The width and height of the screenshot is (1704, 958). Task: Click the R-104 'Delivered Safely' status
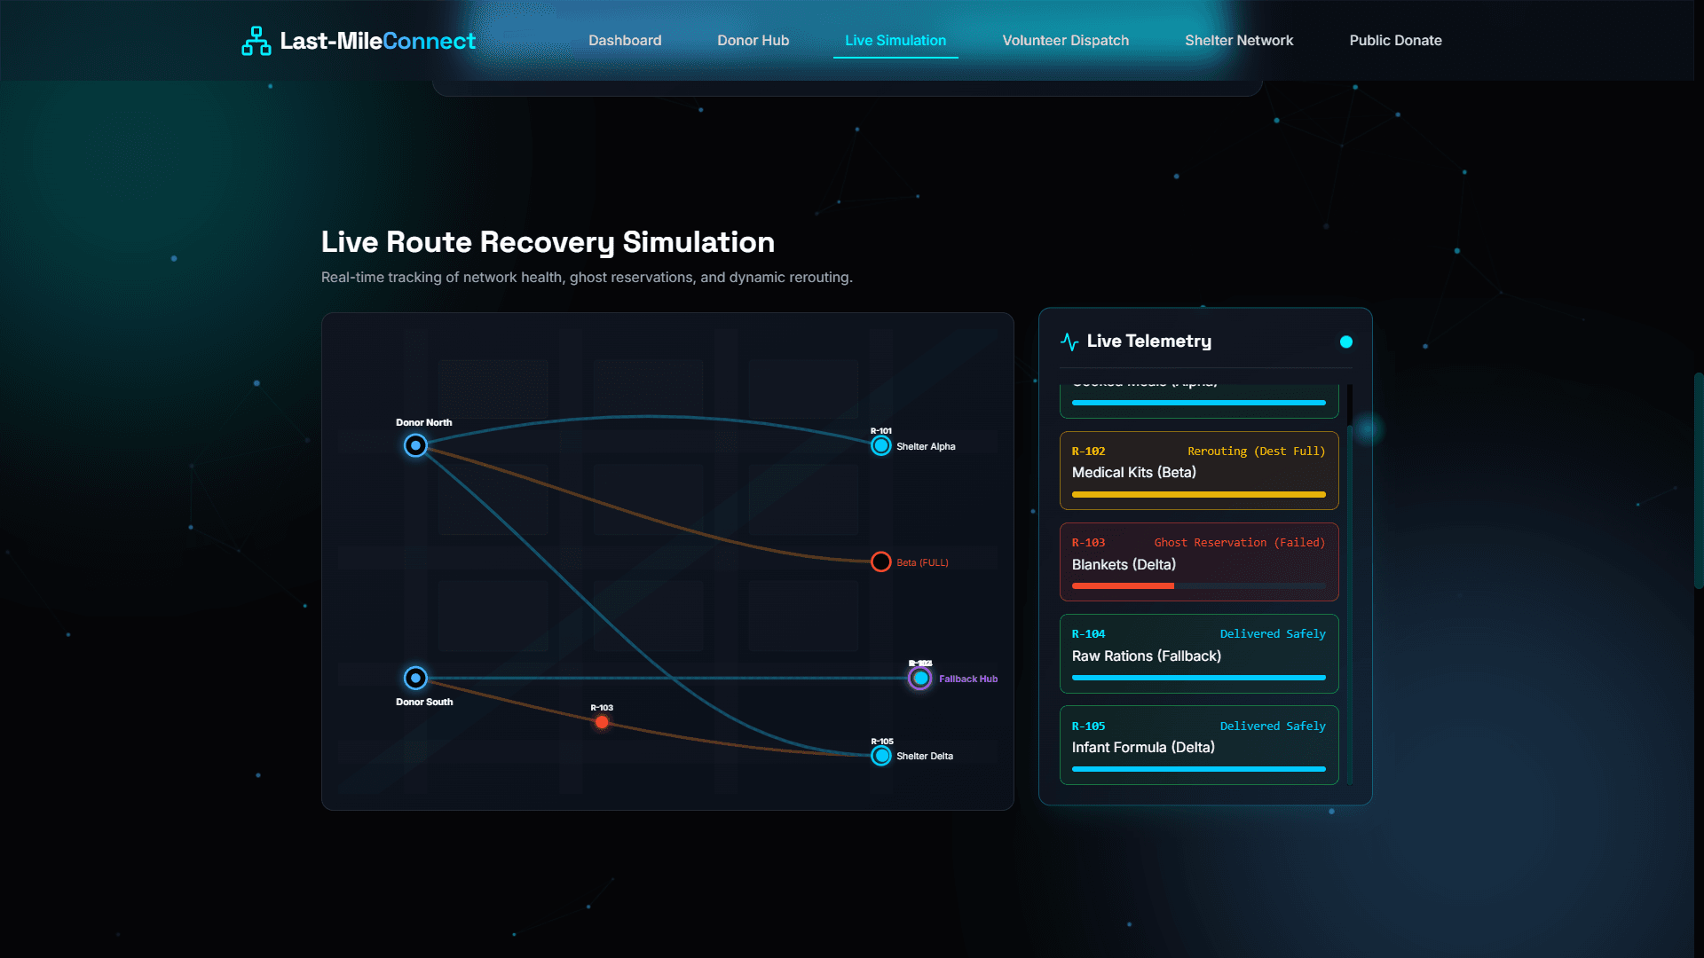[1273, 633]
